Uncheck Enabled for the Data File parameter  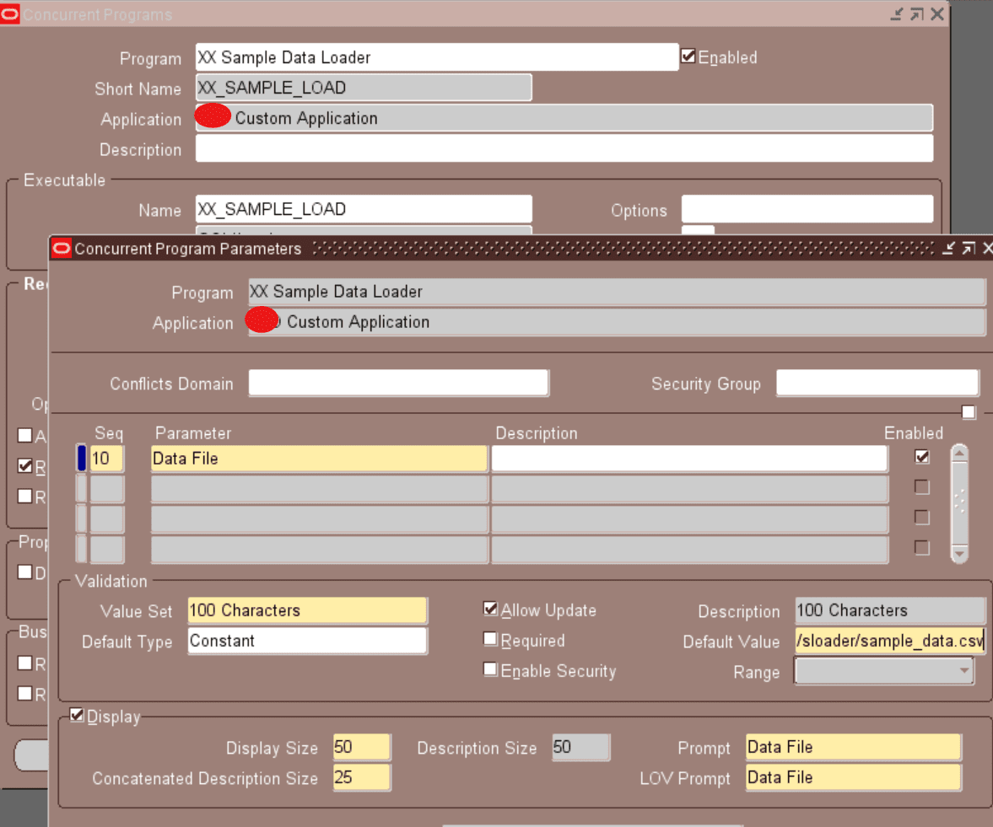pos(922,457)
